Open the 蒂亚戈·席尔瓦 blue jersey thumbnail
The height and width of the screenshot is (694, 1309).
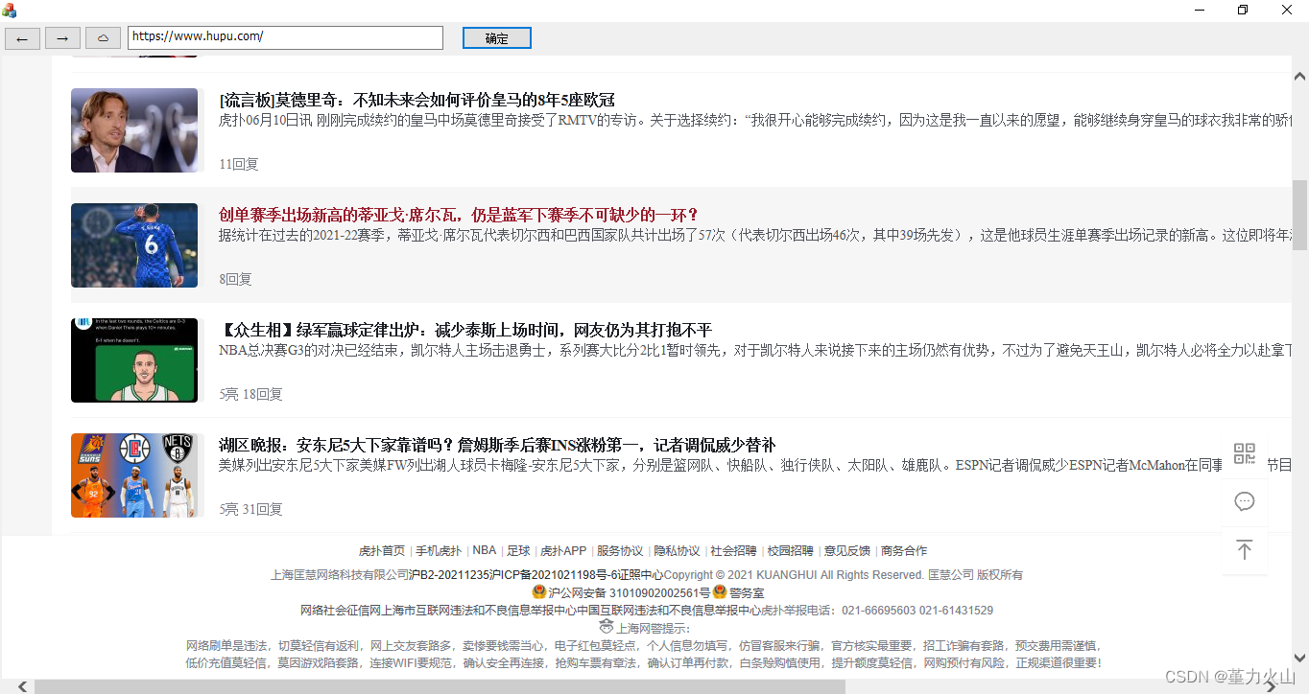[x=134, y=245]
